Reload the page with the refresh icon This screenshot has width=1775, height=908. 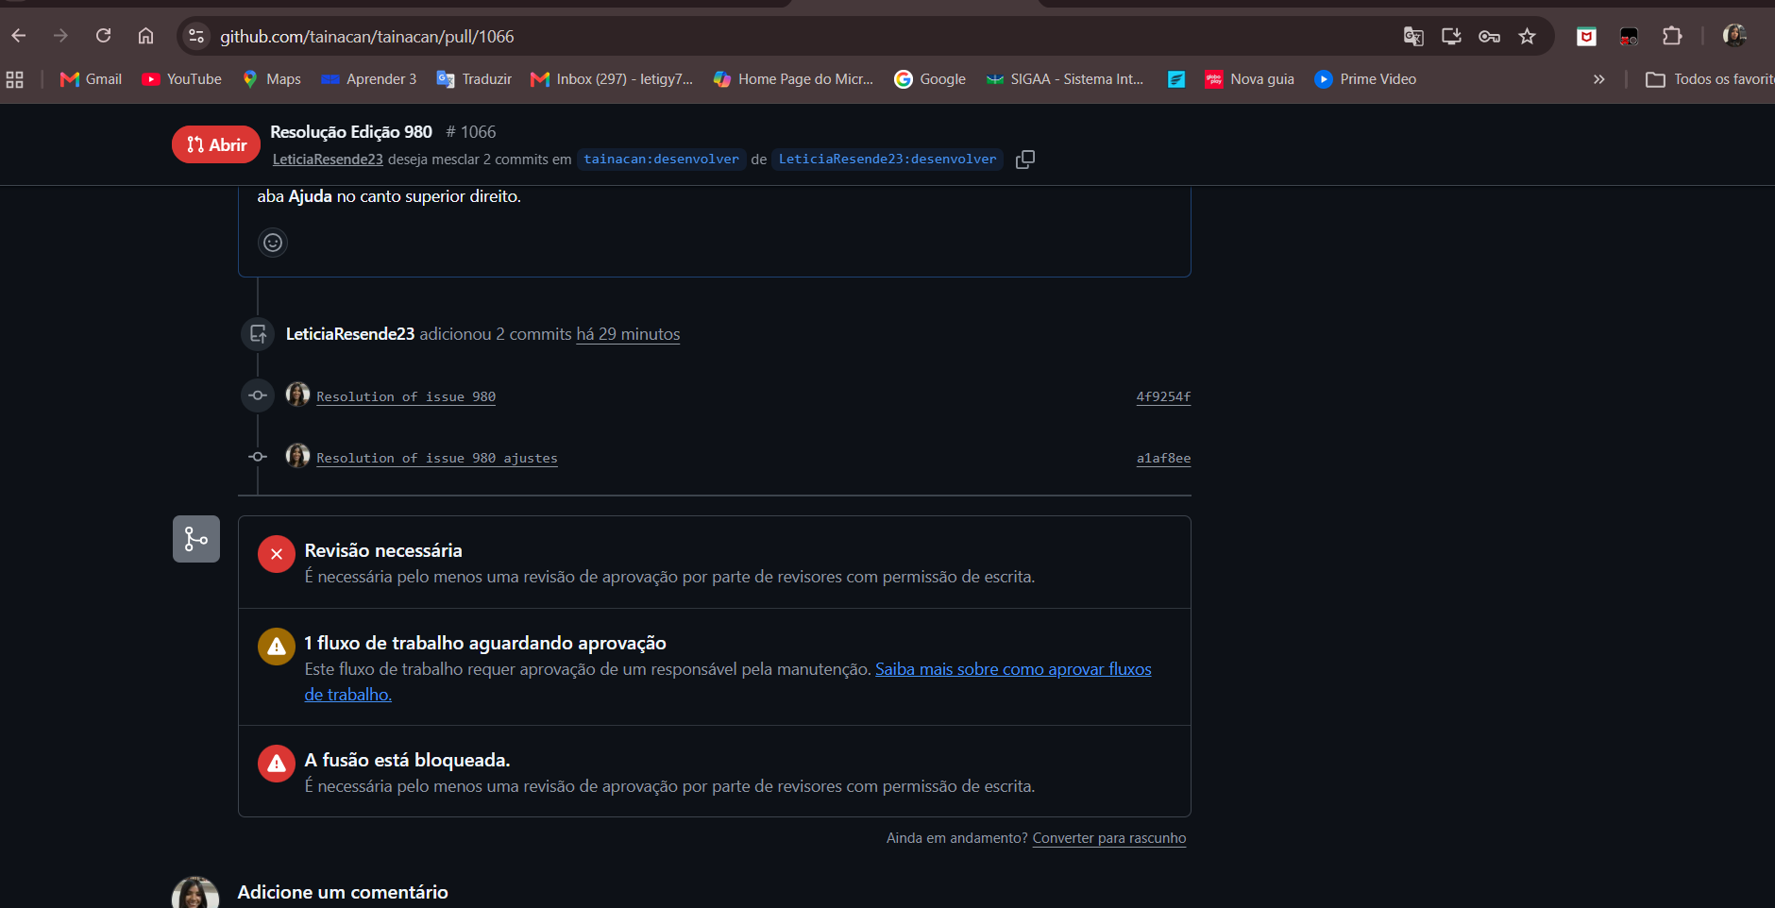pos(104,36)
